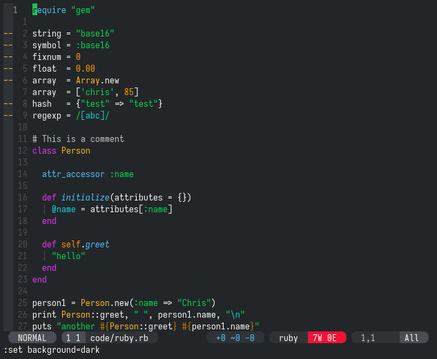This screenshot has height=359, width=437.
Task: Click the 'class' keyword before Person
Action: (x=44, y=151)
